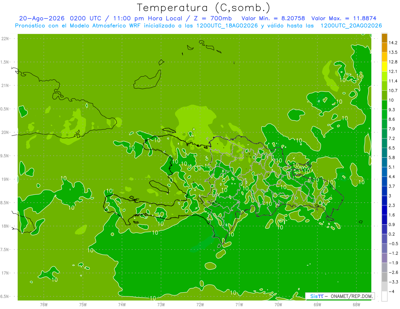Click the 72W longitude axis label
This screenshot has width=400, height=309.
point(200,304)
